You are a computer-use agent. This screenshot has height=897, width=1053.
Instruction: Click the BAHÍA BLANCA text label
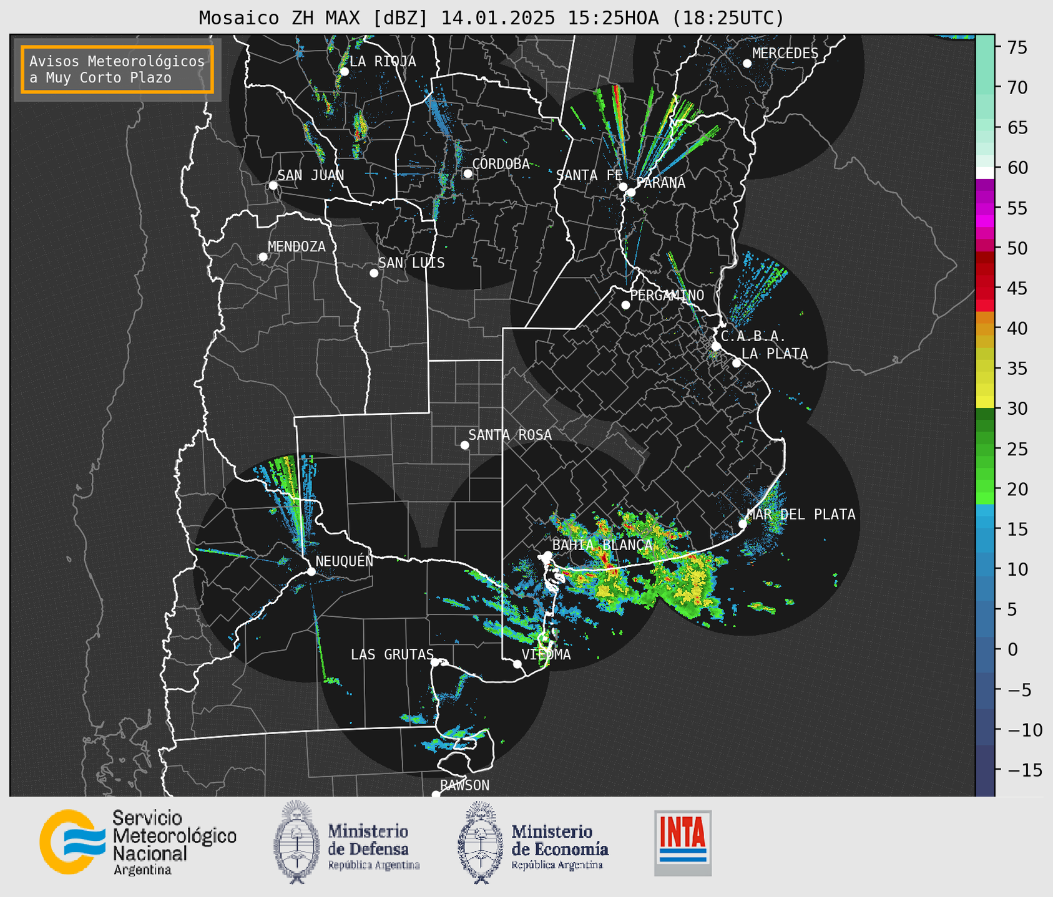pyautogui.click(x=602, y=545)
